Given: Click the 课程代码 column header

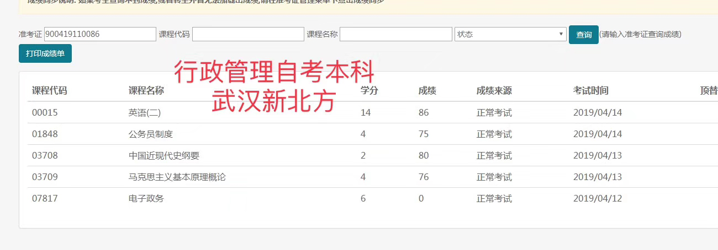Looking at the screenshot, I should pyautogui.click(x=50, y=91).
